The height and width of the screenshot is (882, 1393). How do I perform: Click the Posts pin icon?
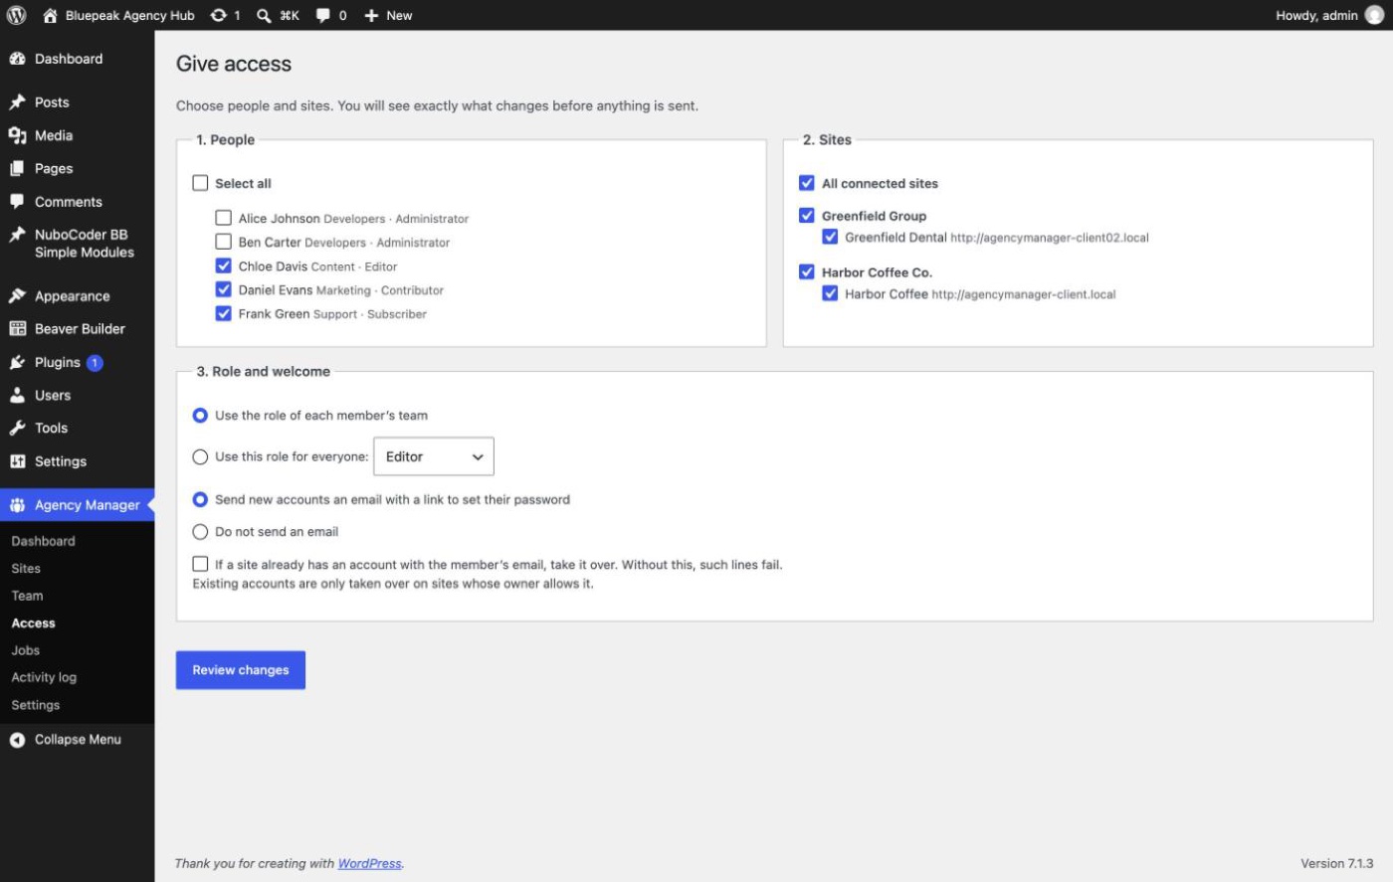[x=17, y=102]
